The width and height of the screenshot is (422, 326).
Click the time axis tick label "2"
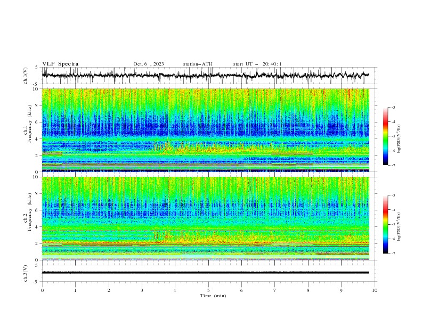(109, 290)
